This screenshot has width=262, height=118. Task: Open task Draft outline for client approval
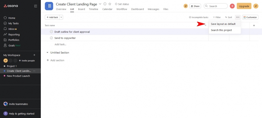[x=72, y=32]
